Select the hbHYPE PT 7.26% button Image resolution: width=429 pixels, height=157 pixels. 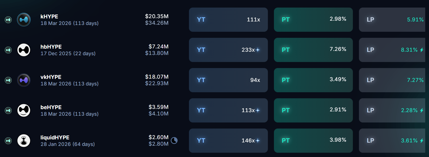pos(313,50)
